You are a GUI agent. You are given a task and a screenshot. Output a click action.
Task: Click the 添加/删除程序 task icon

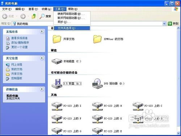(8, 43)
